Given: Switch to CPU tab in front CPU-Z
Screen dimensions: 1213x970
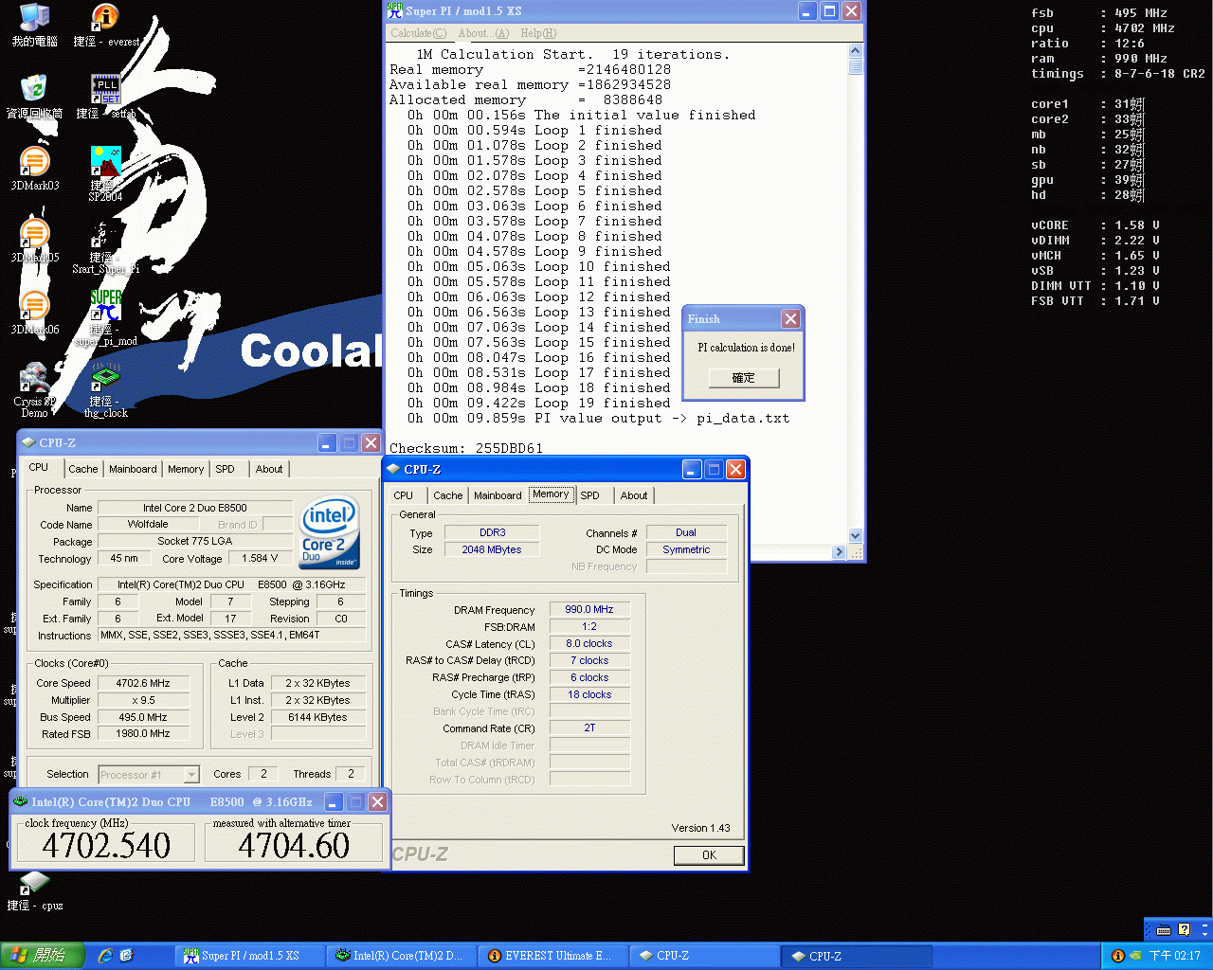Looking at the screenshot, I should coord(404,495).
